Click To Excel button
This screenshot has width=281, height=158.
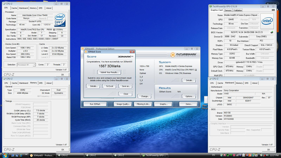pos(109,86)
